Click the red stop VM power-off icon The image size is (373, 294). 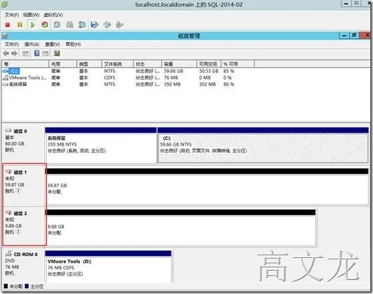tap(7, 25)
